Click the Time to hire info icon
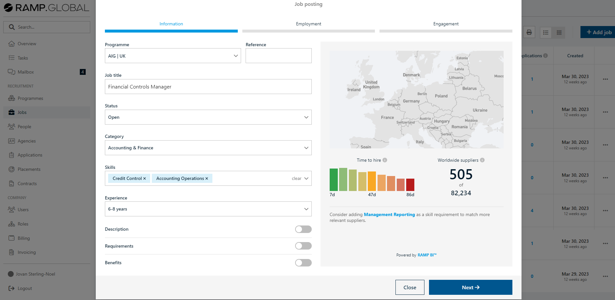This screenshot has width=615, height=300. coord(385,160)
